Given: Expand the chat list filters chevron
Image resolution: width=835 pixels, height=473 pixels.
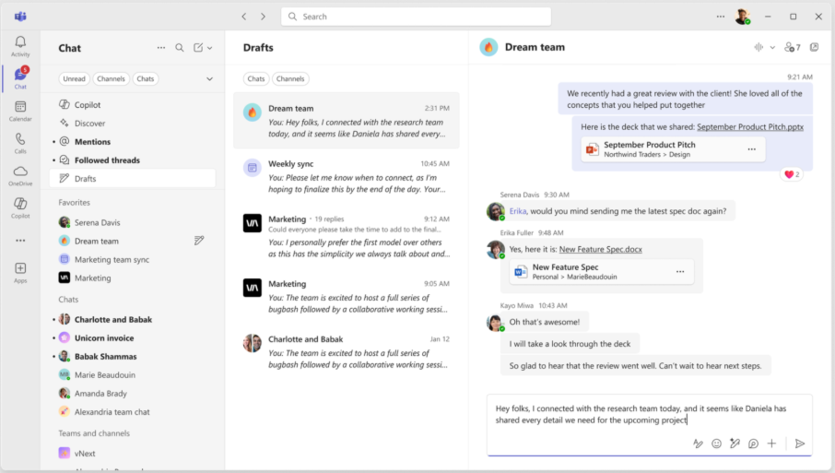Looking at the screenshot, I should pos(209,79).
